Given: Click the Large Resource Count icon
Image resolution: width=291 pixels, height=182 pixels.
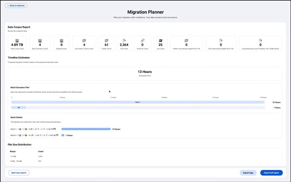Looking at the screenshot, I should click(260, 40).
